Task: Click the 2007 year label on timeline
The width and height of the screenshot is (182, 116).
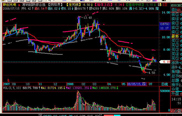Action: (6, 84)
